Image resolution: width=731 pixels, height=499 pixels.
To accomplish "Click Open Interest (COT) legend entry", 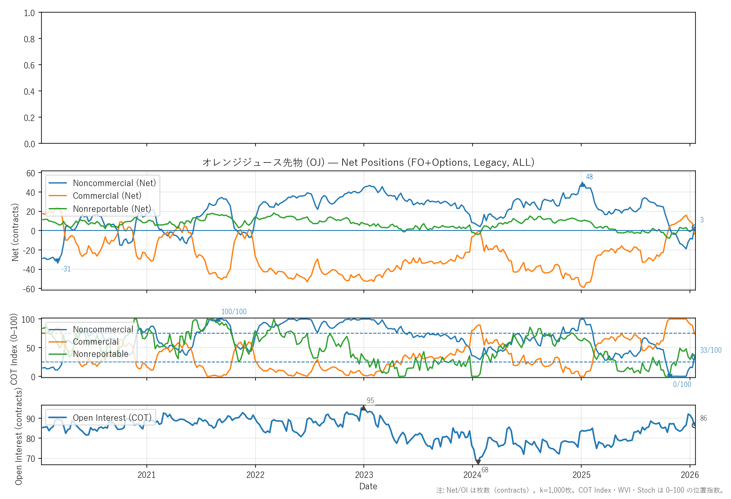I will click(x=112, y=418).
